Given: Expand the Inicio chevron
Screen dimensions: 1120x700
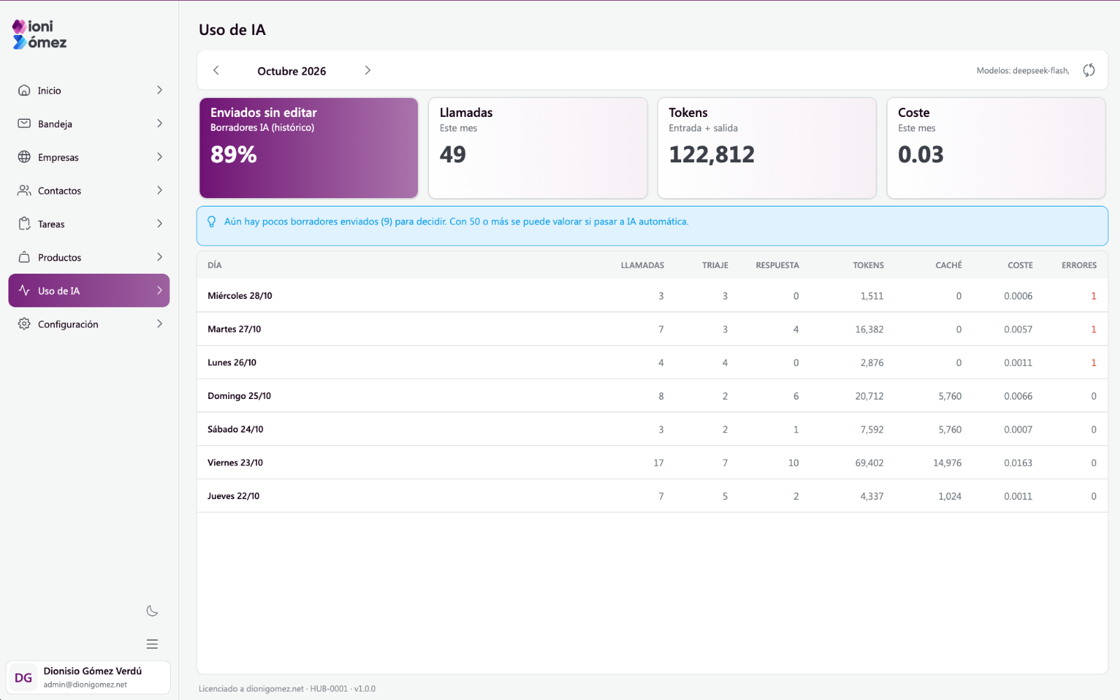Looking at the screenshot, I should pos(160,90).
